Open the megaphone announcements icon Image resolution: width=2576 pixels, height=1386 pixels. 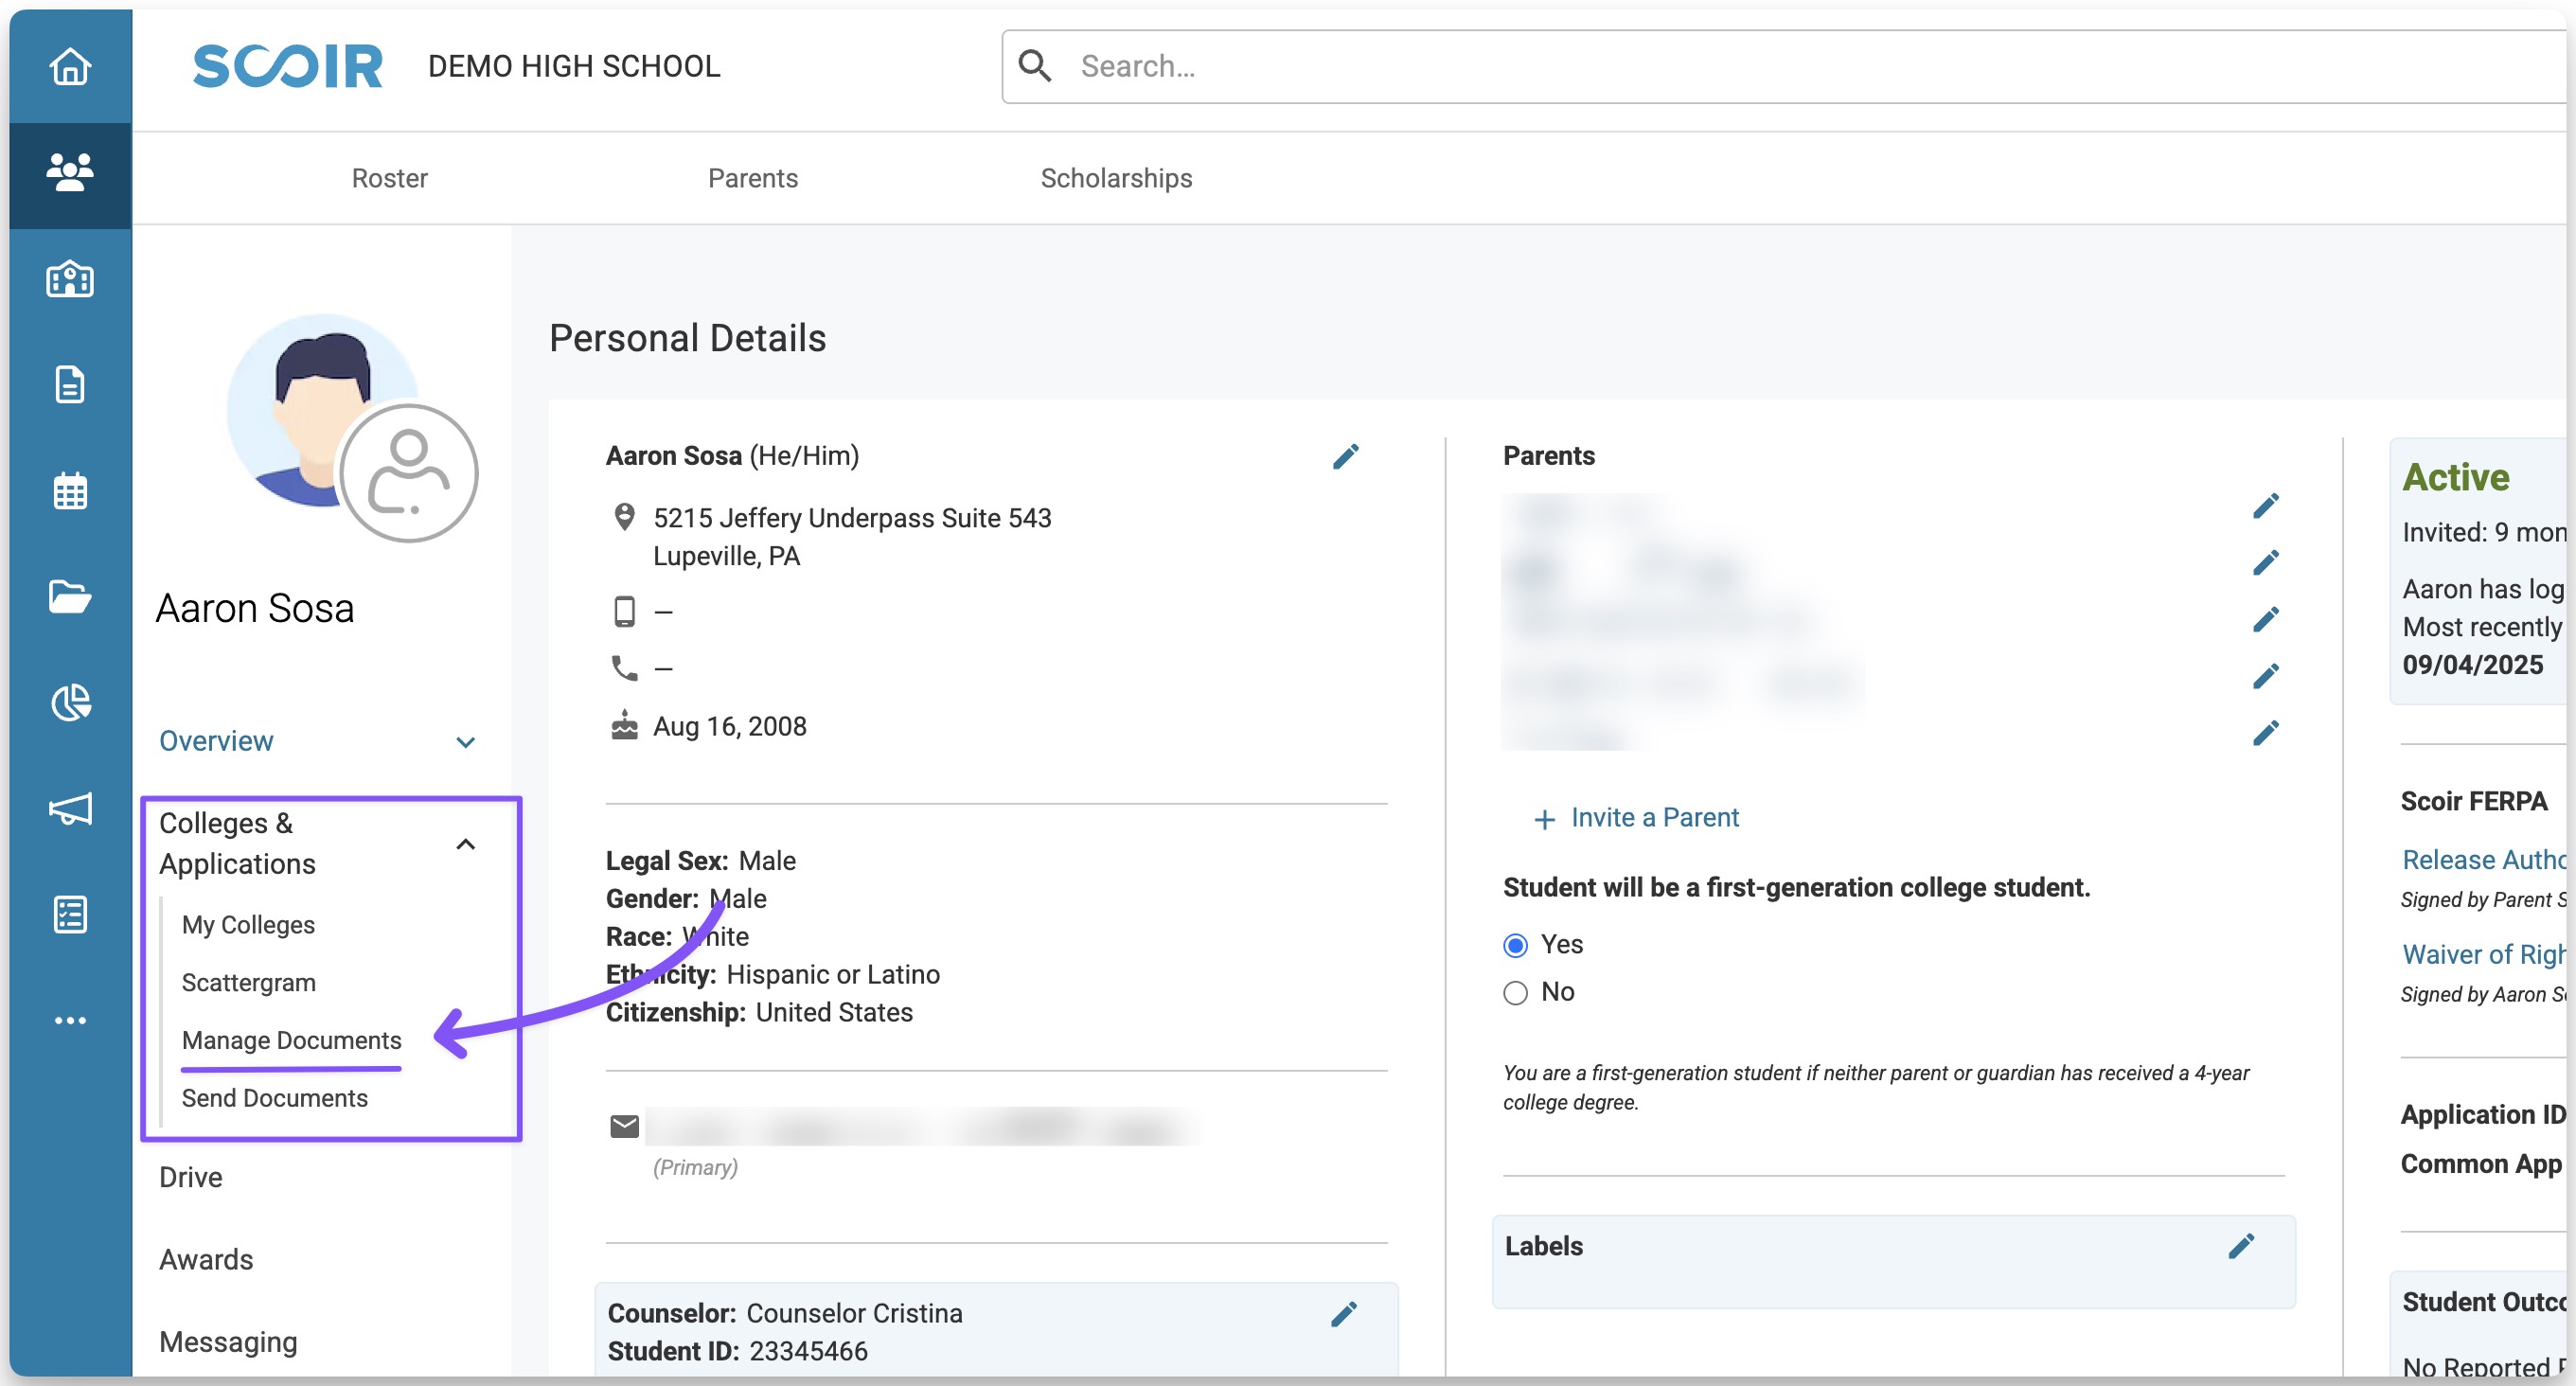[x=70, y=808]
